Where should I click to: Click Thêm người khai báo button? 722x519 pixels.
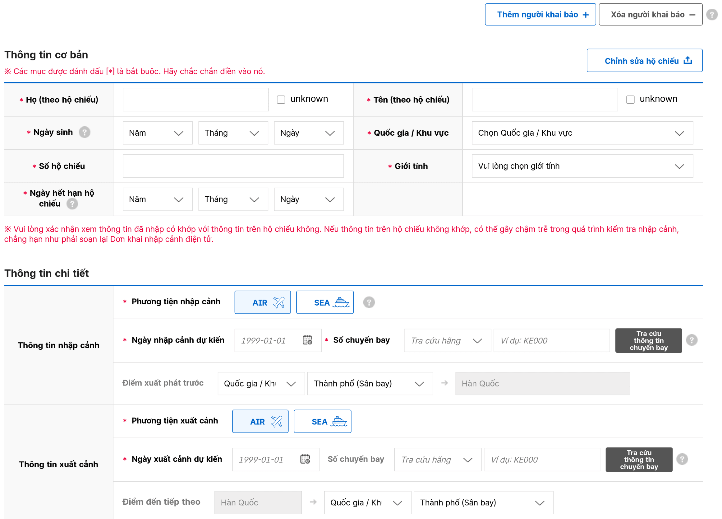(540, 15)
